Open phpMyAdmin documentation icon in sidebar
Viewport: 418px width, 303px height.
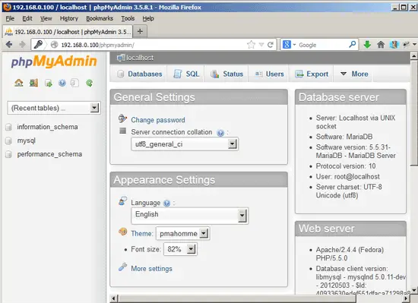[62, 83]
